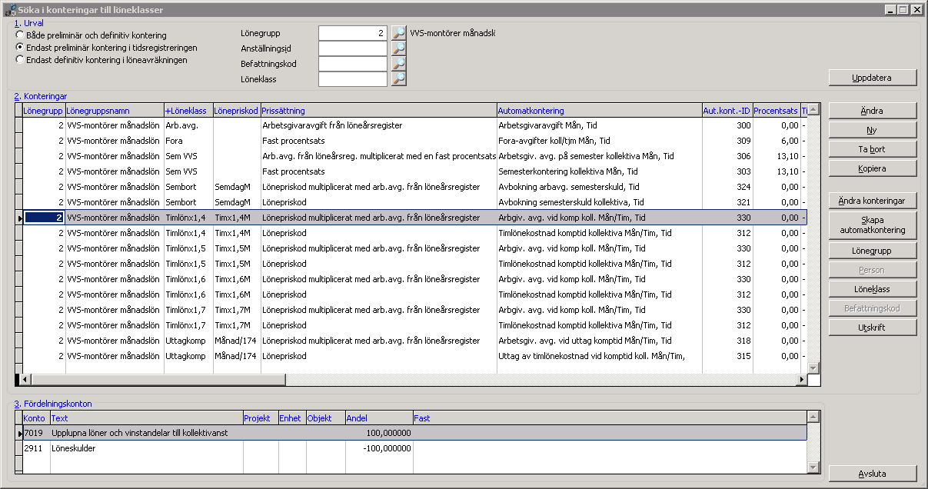Open lookup icon next to Befattningskod field
Image resolution: width=928 pixels, height=489 pixels.
[398, 64]
